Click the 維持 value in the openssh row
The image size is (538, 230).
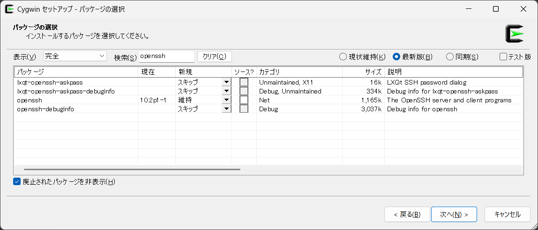[185, 101]
